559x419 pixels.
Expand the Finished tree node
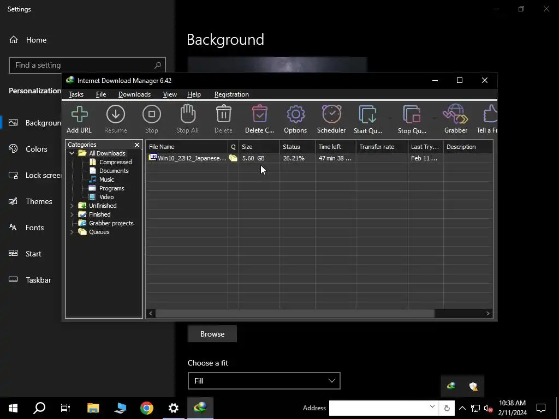coord(72,214)
